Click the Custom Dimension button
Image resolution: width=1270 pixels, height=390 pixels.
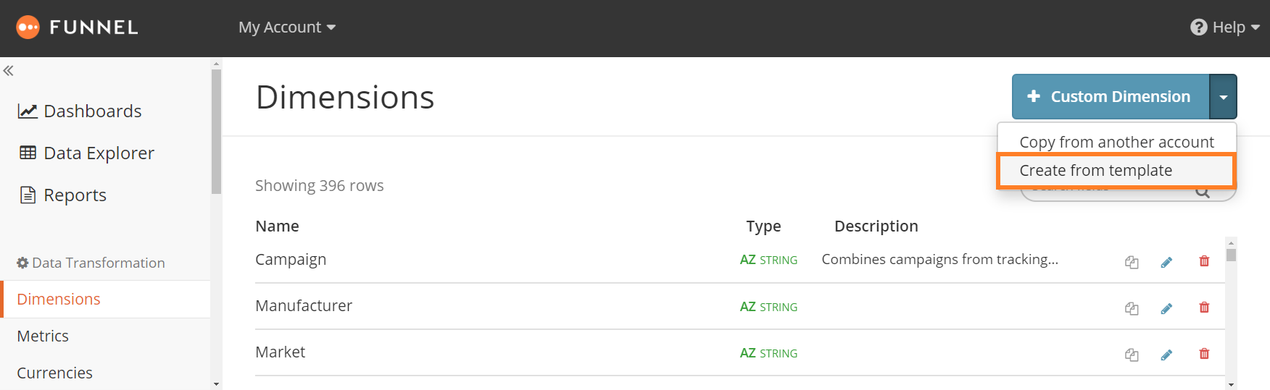[x=1111, y=96]
